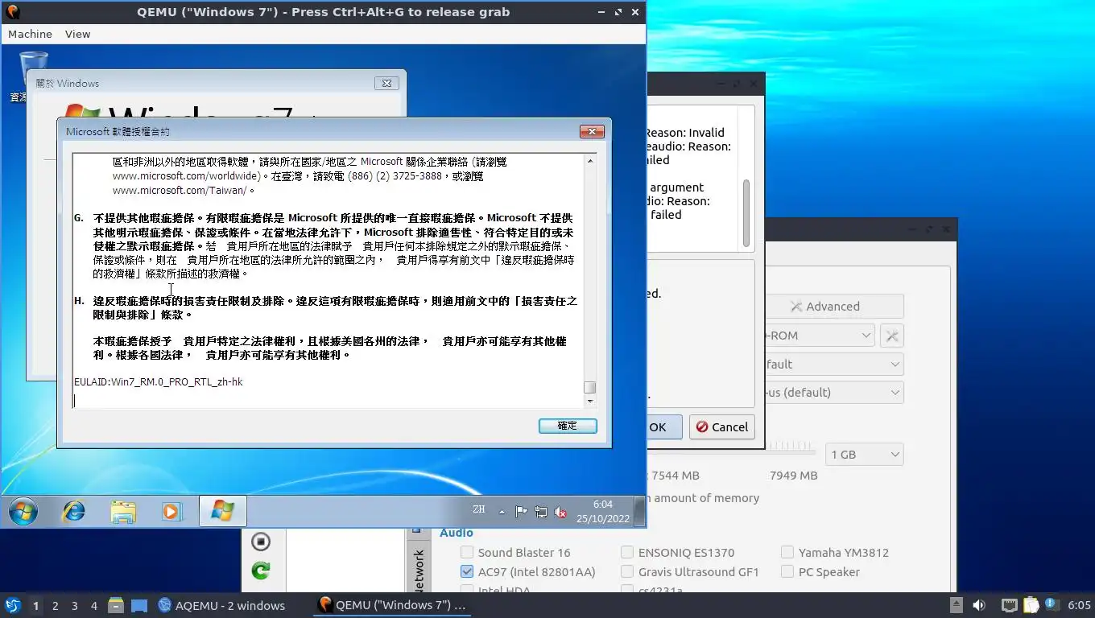This screenshot has width=1095, height=618.
Task: Open Windows Explorer folder icon in taskbar
Action: tap(123, 511)
